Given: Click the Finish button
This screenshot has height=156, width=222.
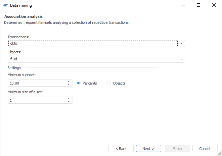Looking at the screenshot, I should click(x=177, y=149).
